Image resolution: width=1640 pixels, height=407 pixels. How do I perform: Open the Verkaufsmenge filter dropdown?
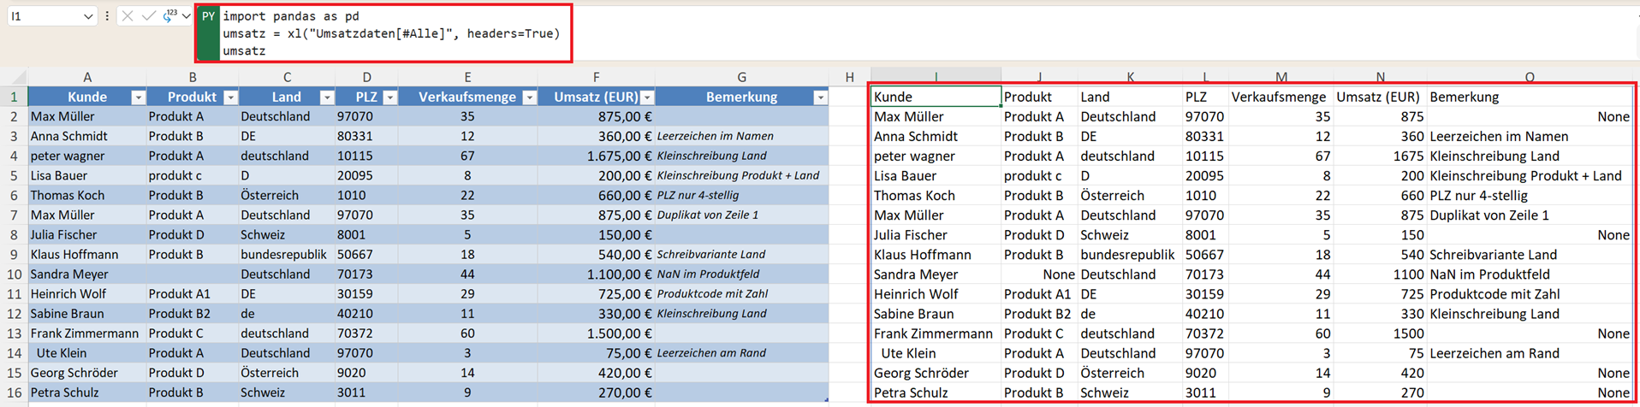[x=529, y=97]
